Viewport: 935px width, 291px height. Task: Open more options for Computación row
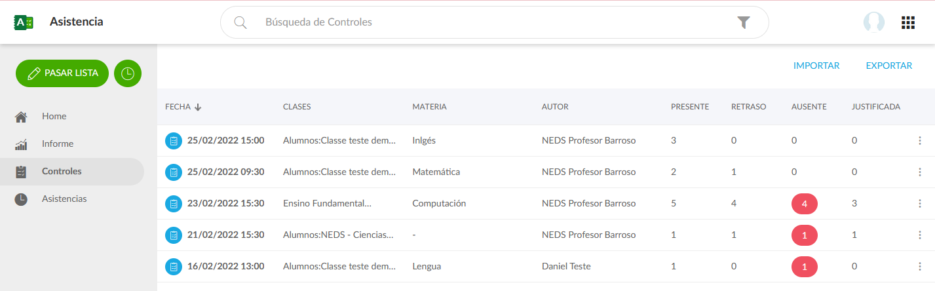tap(920, 203)
